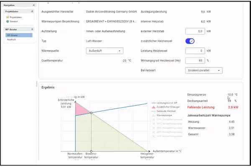The height and width of the screenshot is (167, 251).
Task: Select the highlighted WP-Berater navigation item
Action: [x=19, y=35]
